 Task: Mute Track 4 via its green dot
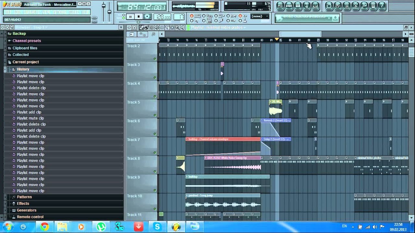[x=155, y=96]
